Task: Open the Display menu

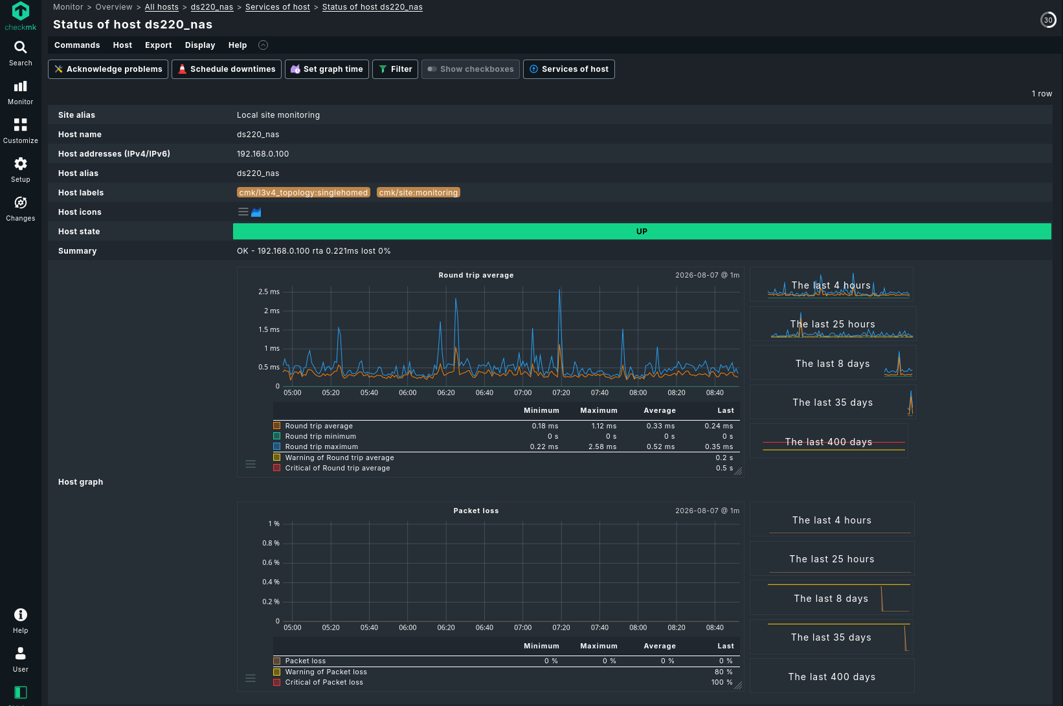Action: 200,45
